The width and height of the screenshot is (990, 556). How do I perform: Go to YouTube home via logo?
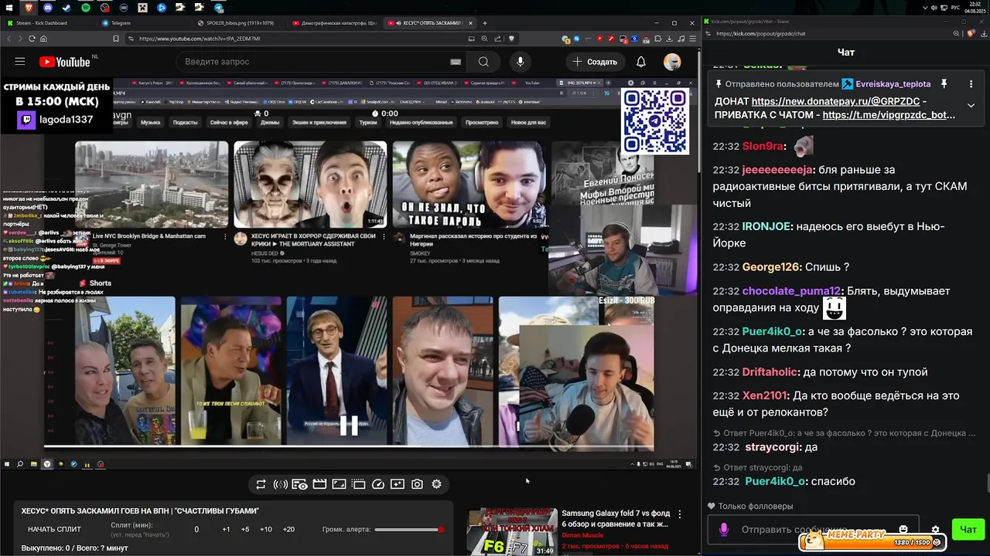65,62
